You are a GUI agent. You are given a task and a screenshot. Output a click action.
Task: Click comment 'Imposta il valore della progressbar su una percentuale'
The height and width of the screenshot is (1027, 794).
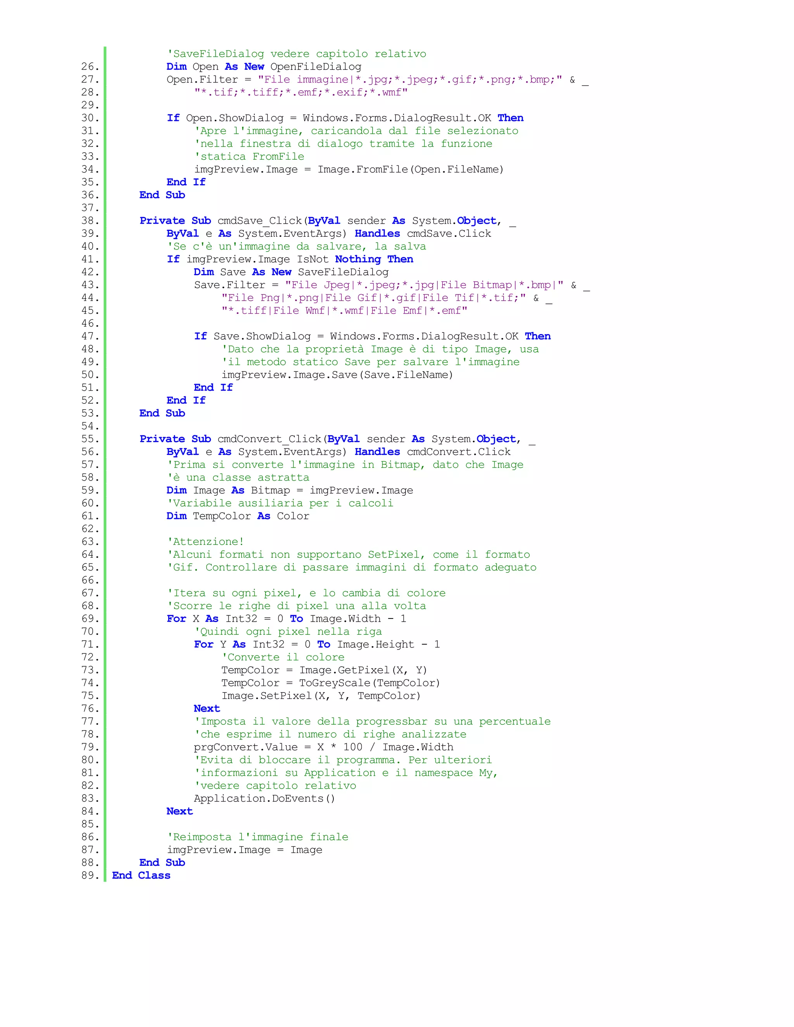[x=373, y=722]
